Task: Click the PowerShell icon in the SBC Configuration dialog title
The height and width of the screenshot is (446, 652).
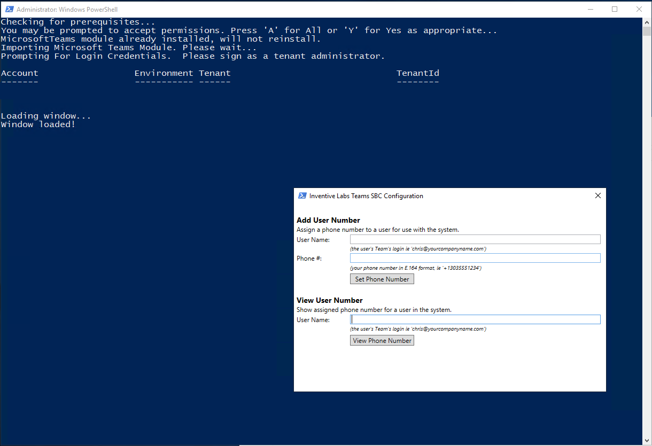Action: pyautogui.click(x=302, y=195)
